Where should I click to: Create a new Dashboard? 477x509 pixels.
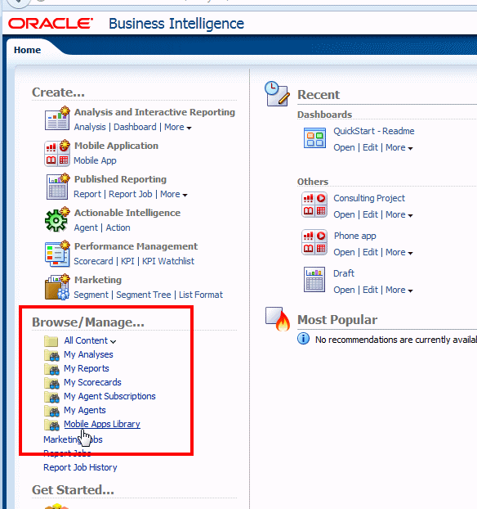coord(135,127)
